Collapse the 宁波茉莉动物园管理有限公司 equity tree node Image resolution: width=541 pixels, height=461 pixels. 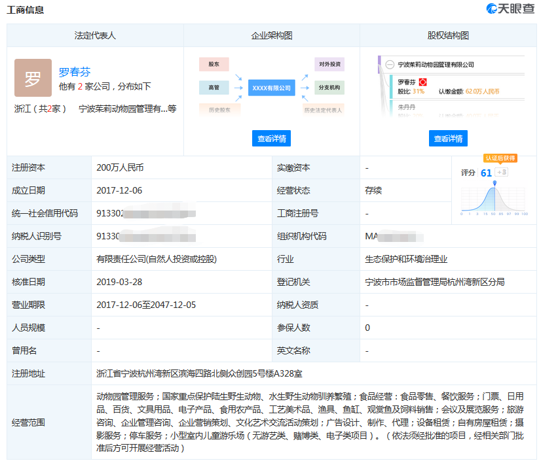(x=390, y=65)
